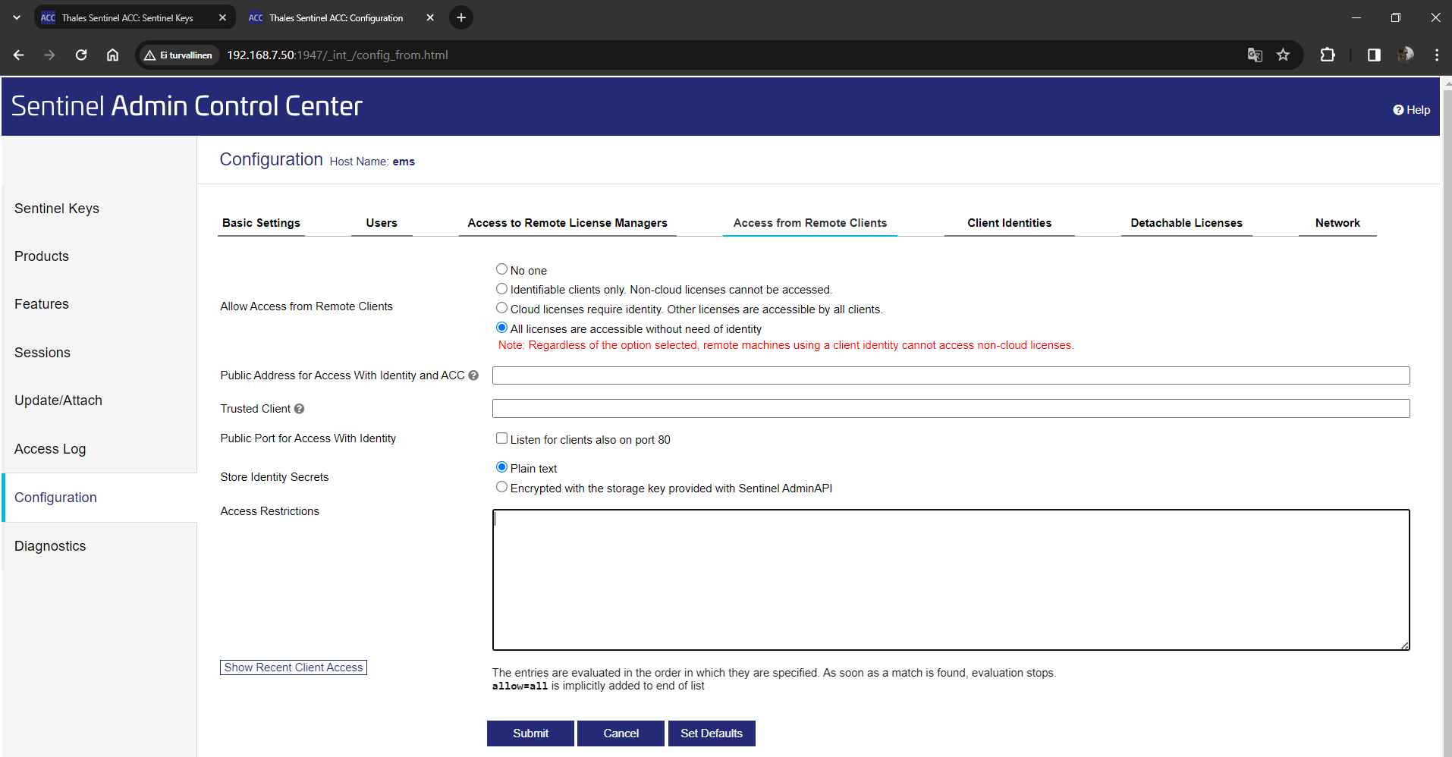Click help icon next to Public Address label
The height and width of the screenshot is (757, 1452).
[x=473, y=375]
